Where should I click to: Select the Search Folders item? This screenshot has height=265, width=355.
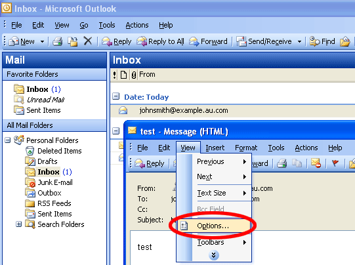(x=54, y=224)
